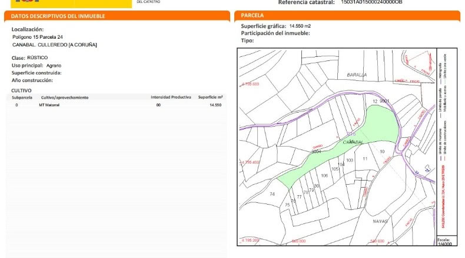
Task: Click the coordinate label "4.796.200"
Action: pyautogui.click(x=250, y=240)
